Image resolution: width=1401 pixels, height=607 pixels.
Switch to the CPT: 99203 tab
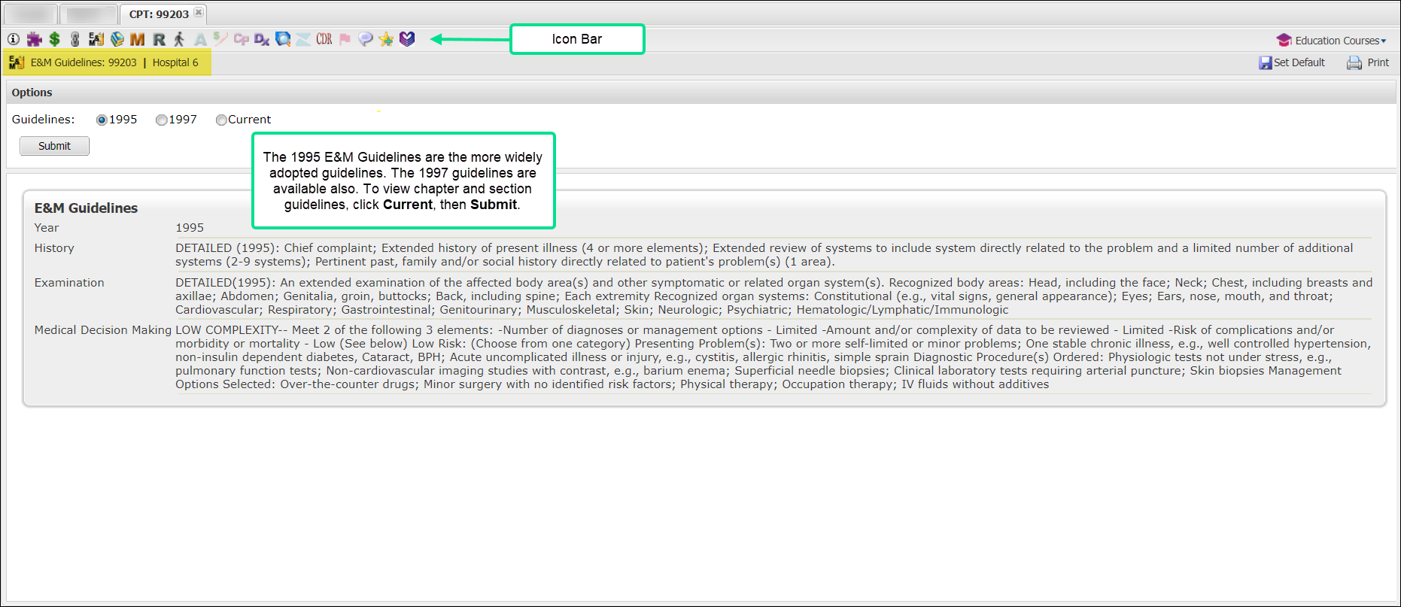[158, 14]
